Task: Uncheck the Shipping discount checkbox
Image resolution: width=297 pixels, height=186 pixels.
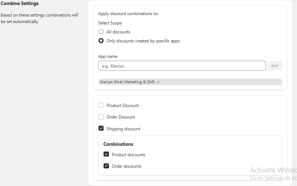Action: pyautogui.click(x=101, y=129)
